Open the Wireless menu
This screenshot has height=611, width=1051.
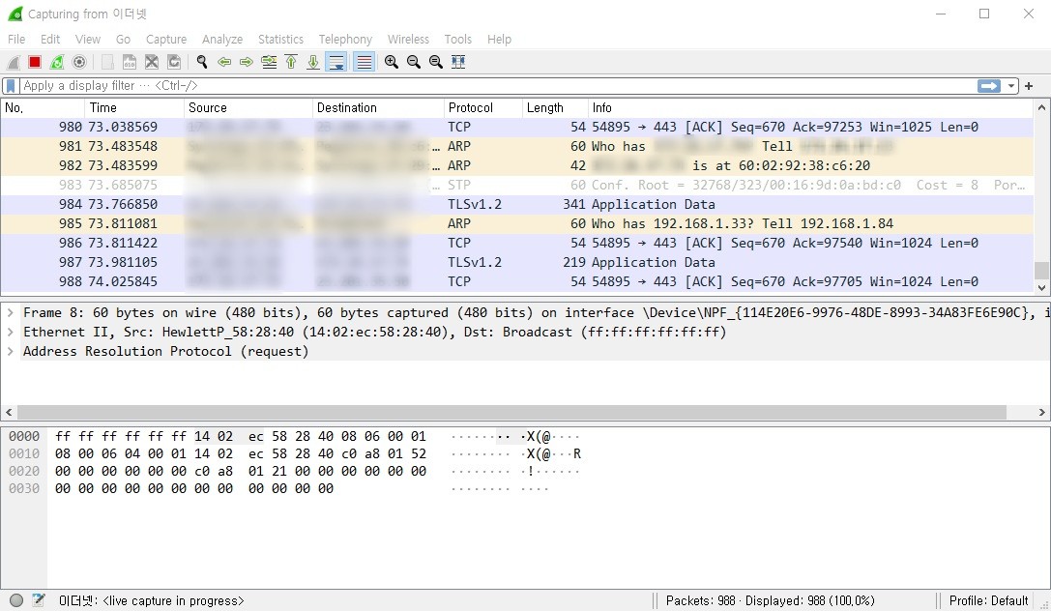407,40
